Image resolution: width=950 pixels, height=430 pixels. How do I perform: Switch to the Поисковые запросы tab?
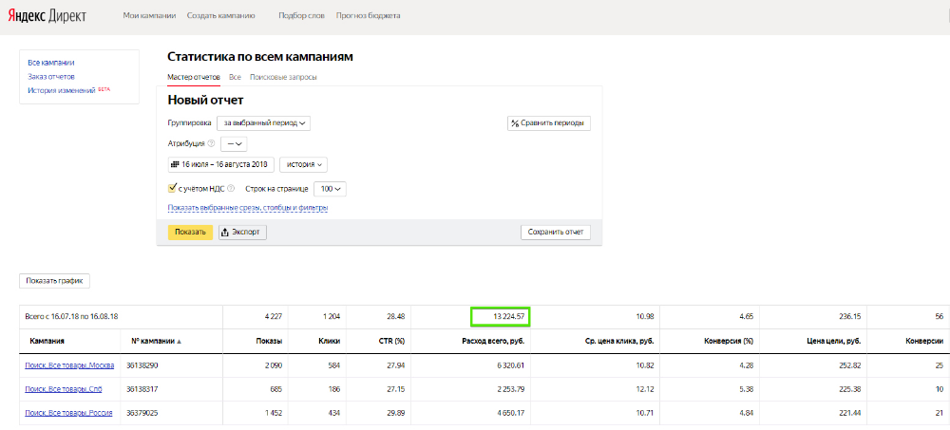pos(283,78)
